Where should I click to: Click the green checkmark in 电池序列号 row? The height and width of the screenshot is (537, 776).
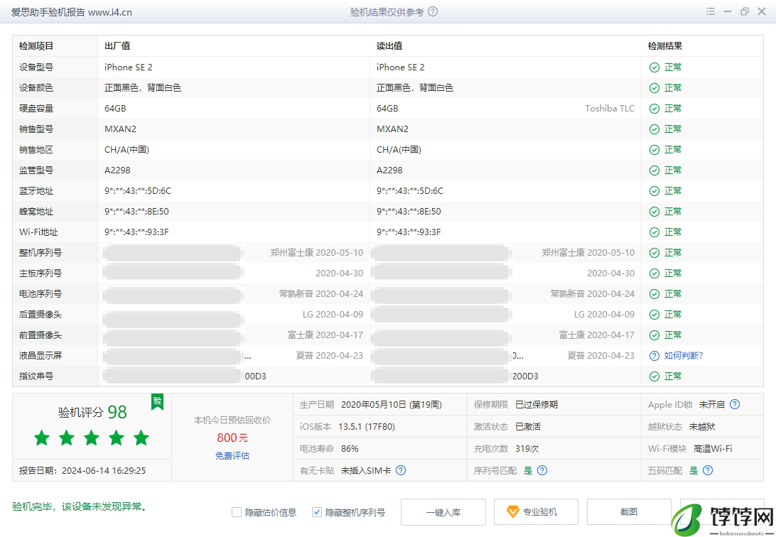click(x=654, y=294)
